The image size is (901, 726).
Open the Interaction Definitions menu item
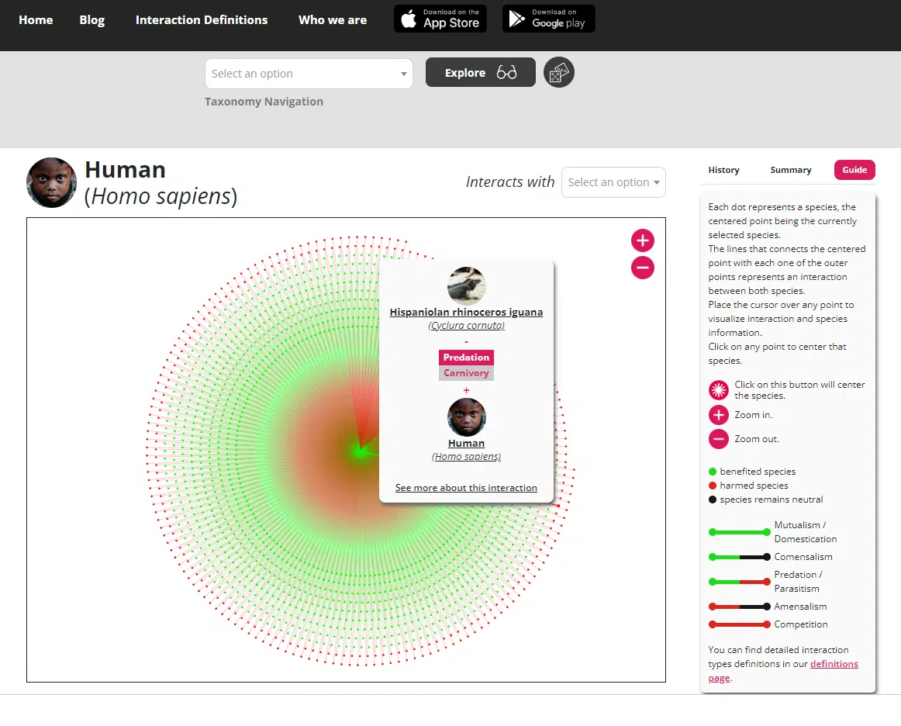coord(202,20)
